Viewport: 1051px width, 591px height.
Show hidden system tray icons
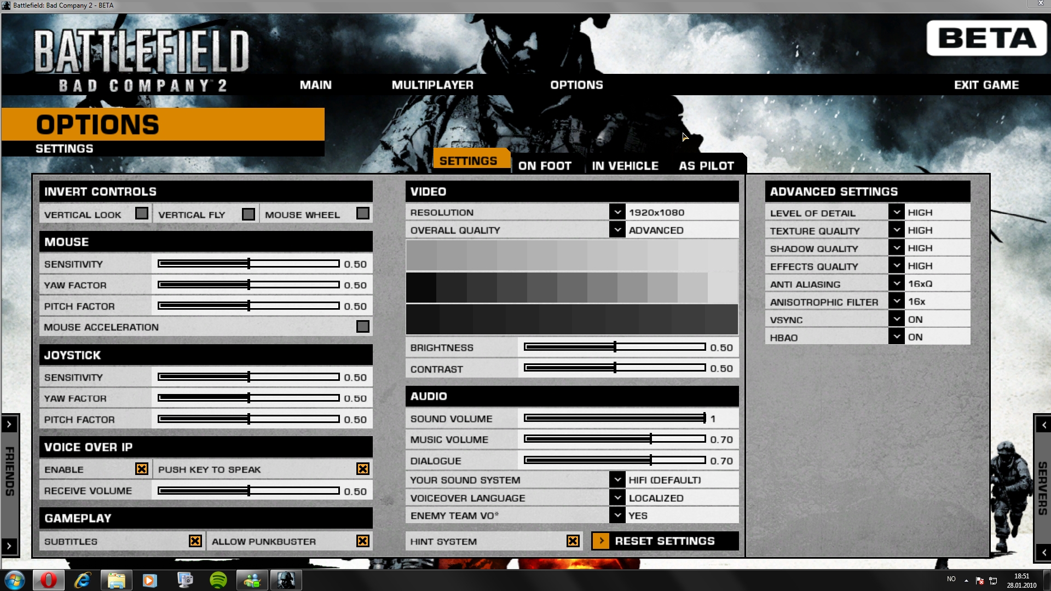click(x=967, y=581)
